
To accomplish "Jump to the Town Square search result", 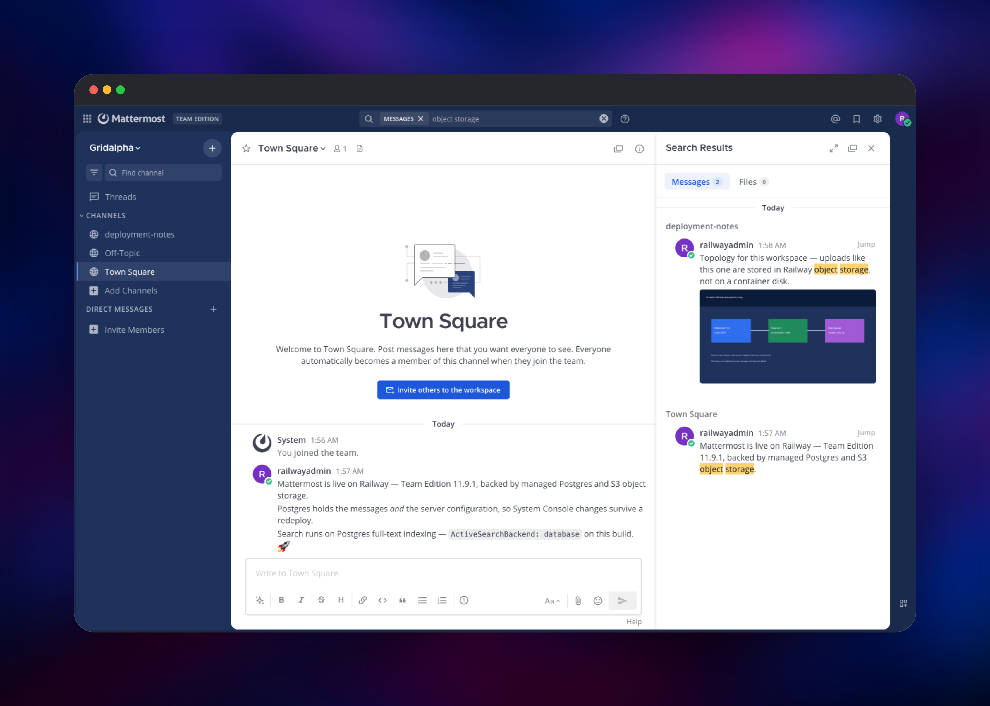I will [866, 432].
